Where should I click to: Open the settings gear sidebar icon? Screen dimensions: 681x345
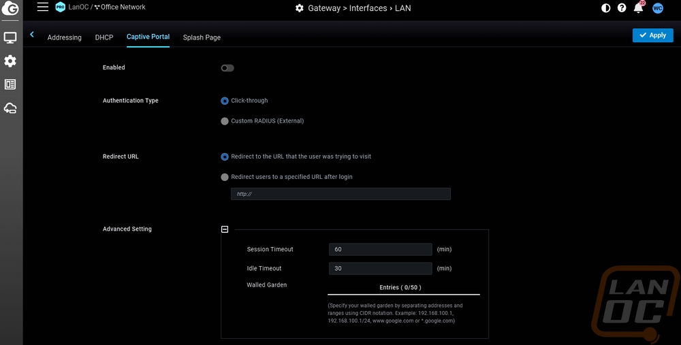click(10, 61)
